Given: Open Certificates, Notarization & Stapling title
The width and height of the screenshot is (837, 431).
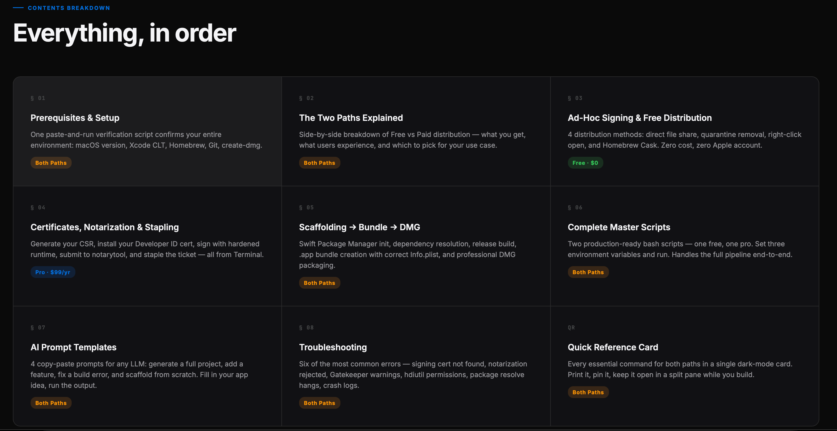Looking at the screenshot, I should [x=105, y=227].
